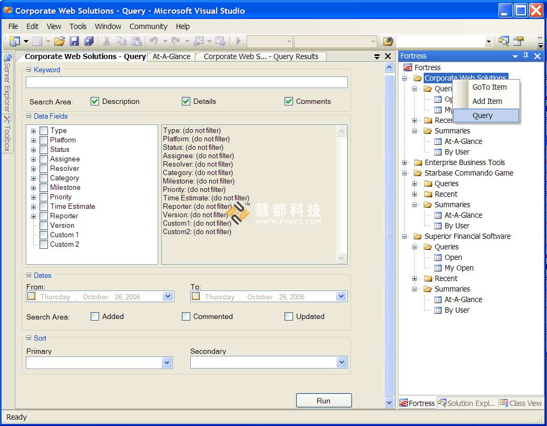Switch to the At-A-Glance document tab
The height and width of the screenshot is (426, 547).
[171, 56]
